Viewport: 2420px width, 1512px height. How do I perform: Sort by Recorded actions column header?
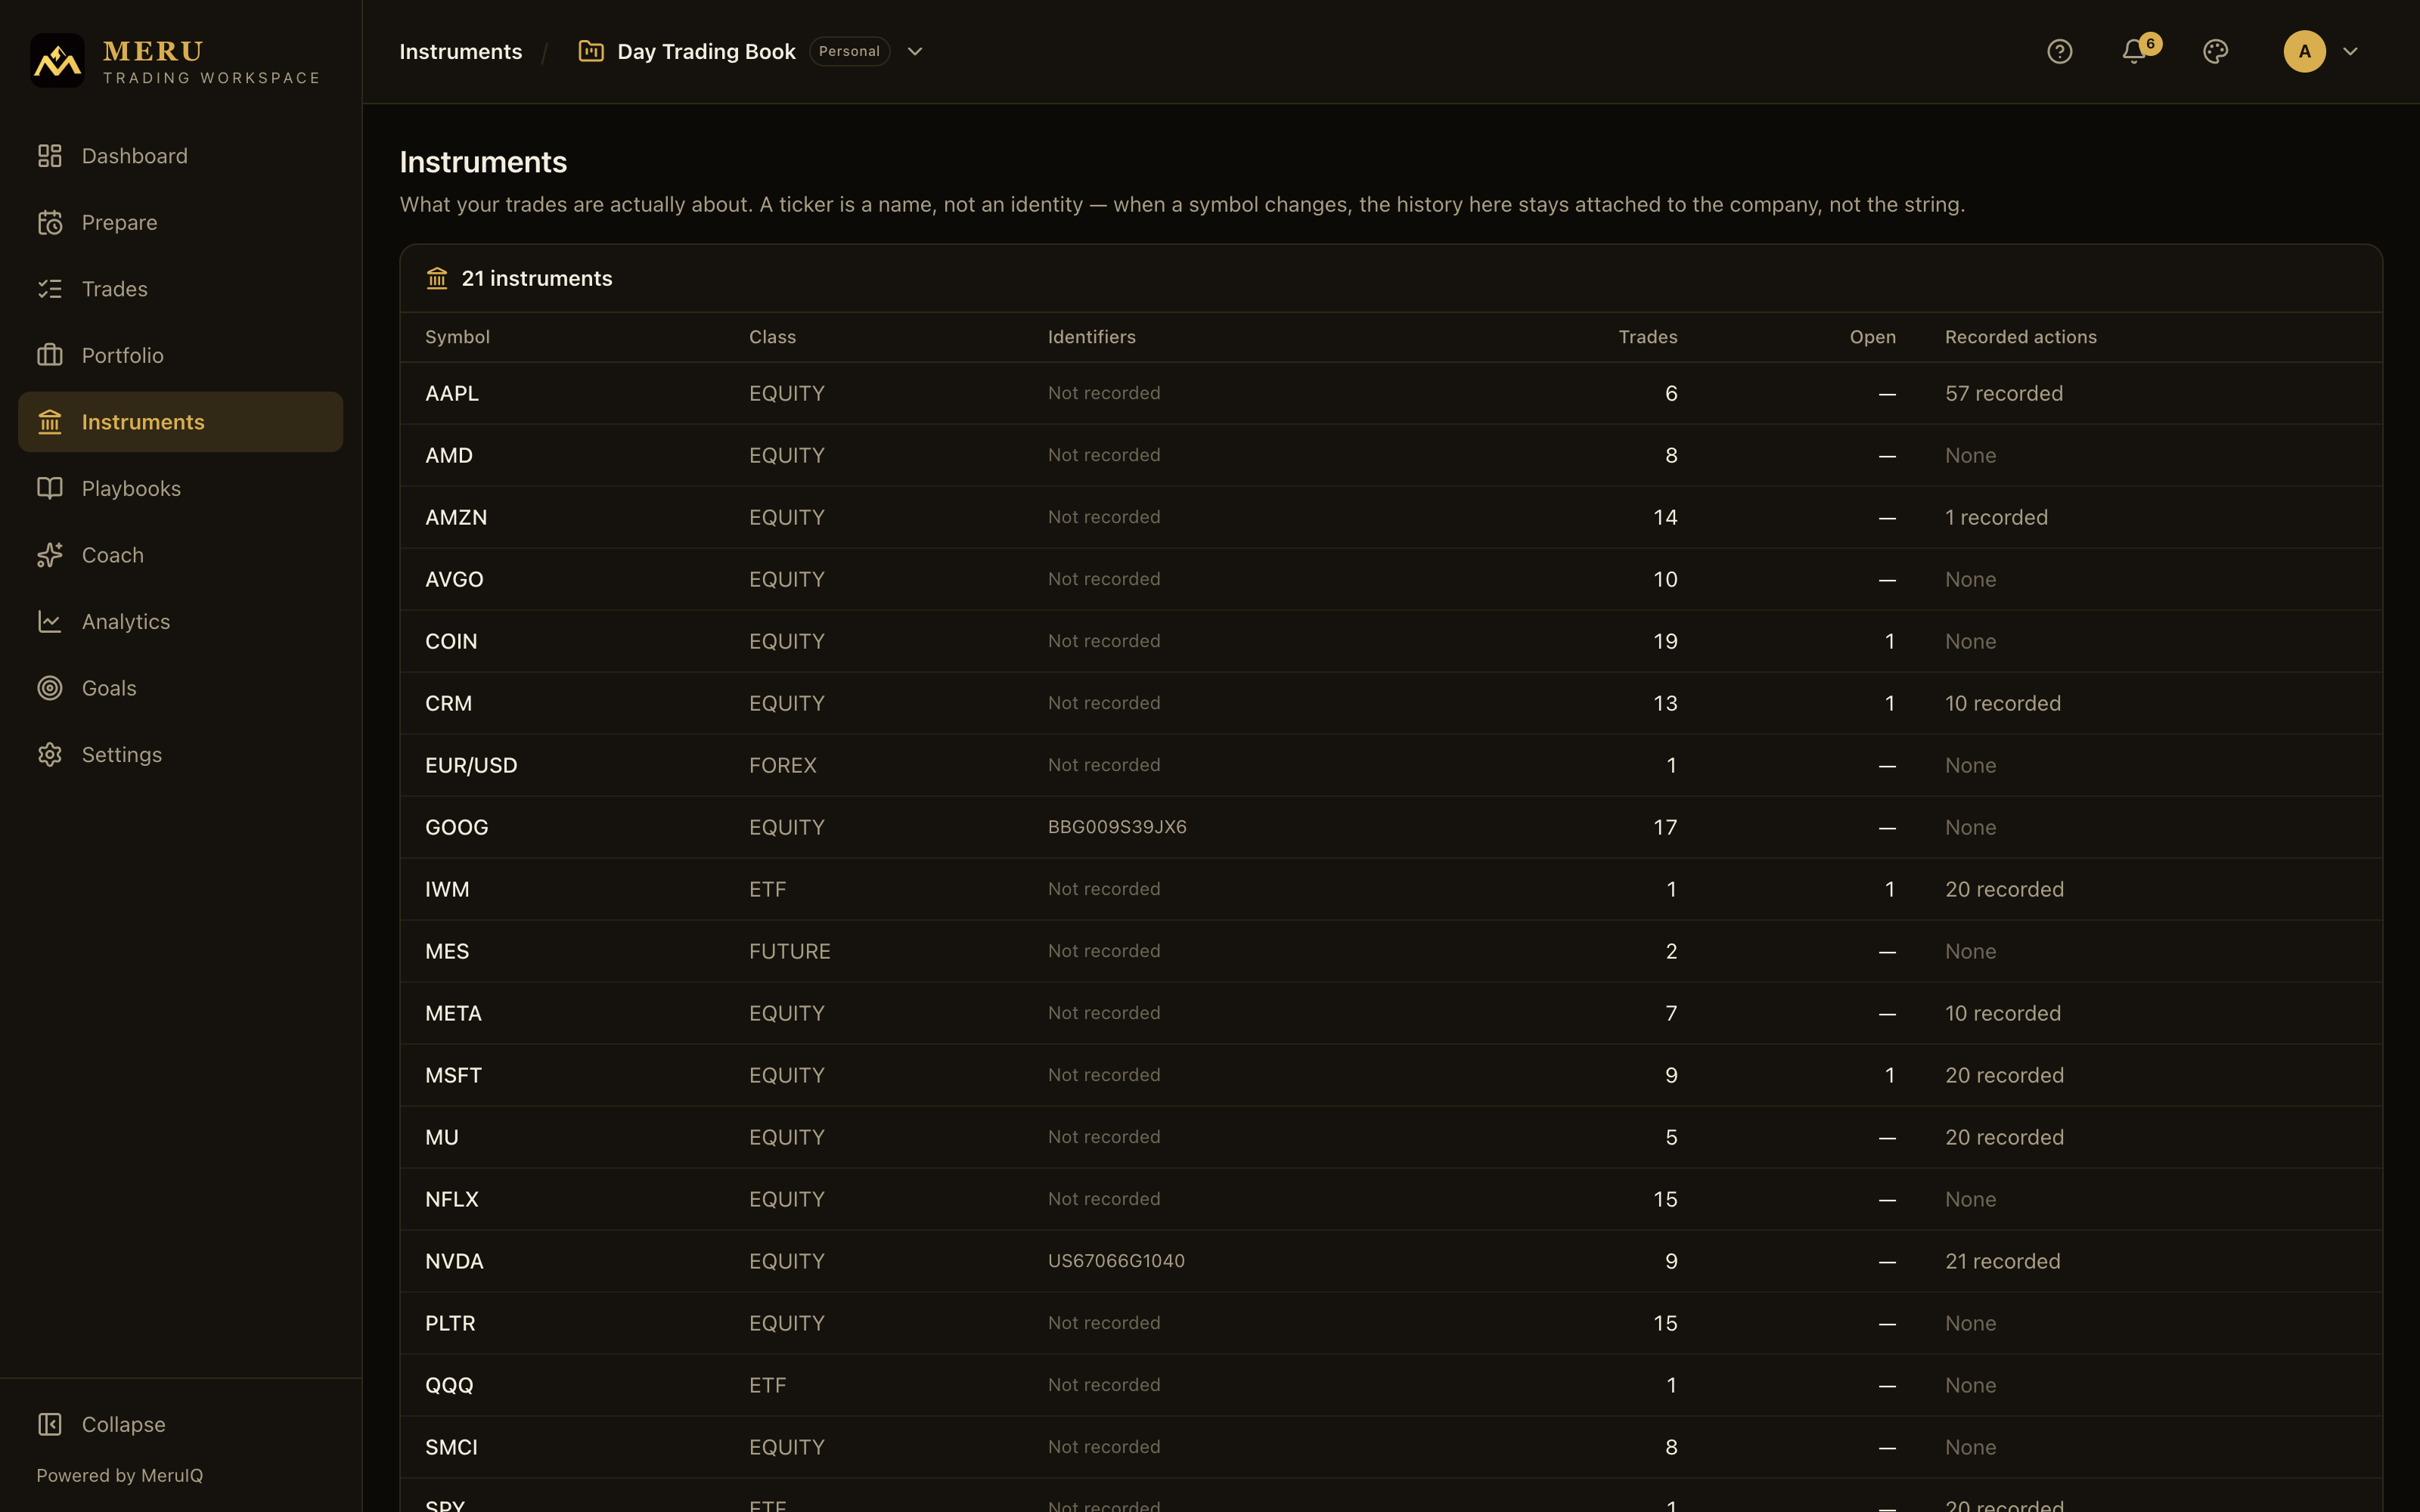2020,337
